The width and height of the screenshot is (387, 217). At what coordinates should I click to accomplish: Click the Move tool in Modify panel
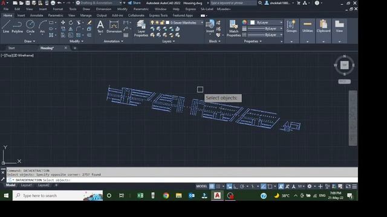point(63,23)
